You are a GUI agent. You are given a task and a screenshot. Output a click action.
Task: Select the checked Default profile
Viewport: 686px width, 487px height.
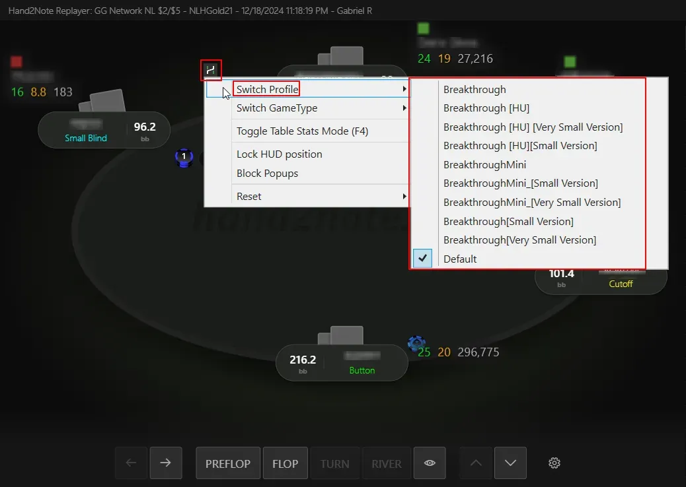[460, 259]
